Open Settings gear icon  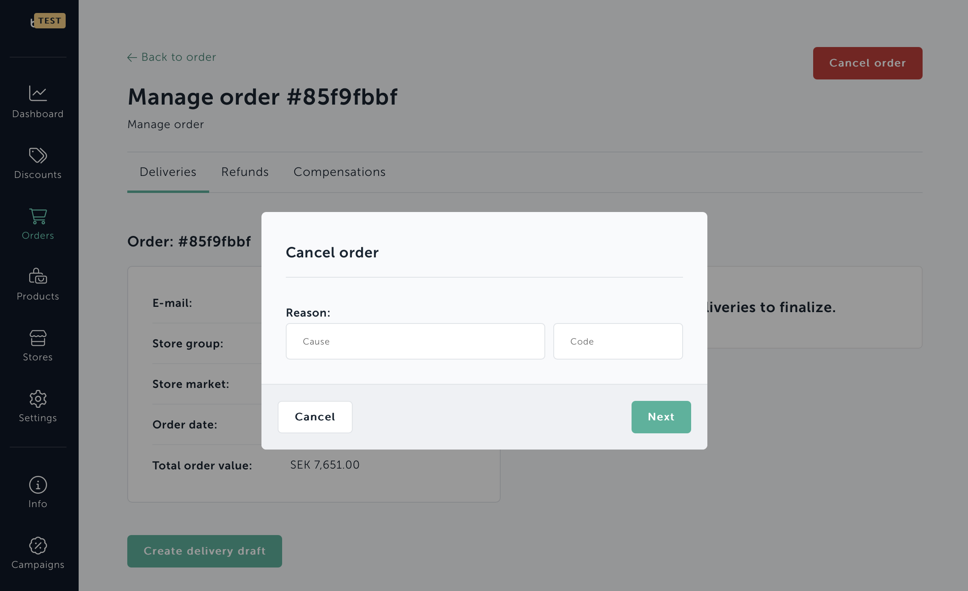[x=38, y=398]
